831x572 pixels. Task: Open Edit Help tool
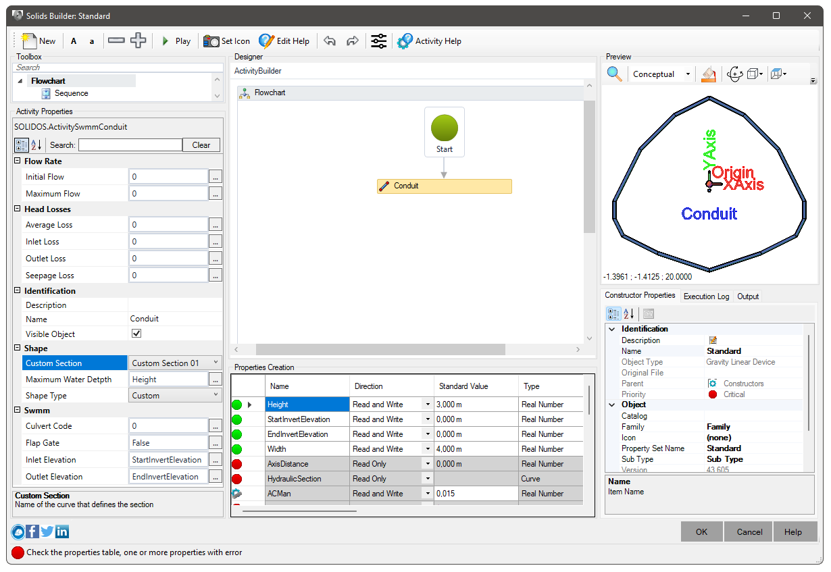tap(284, 41)
